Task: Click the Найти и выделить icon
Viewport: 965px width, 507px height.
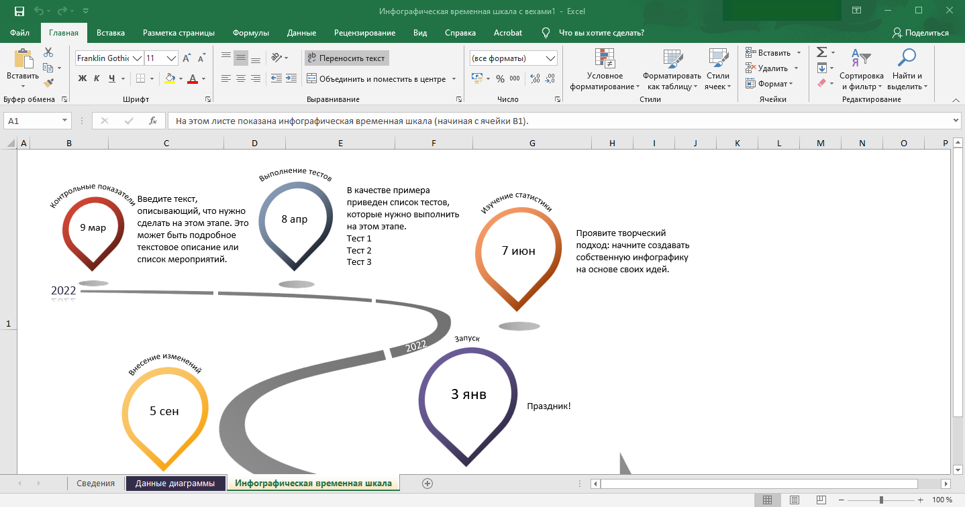Action: point(907,70)
